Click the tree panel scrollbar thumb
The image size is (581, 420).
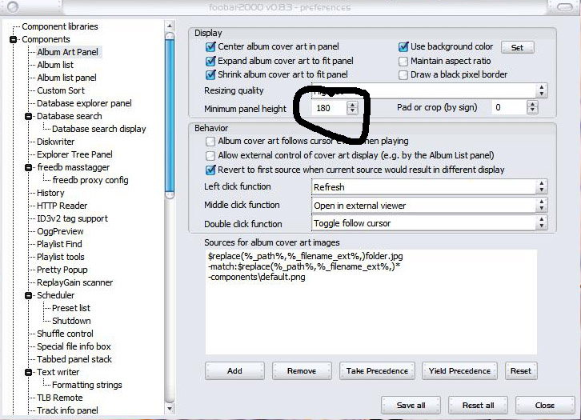coord(170,115)
